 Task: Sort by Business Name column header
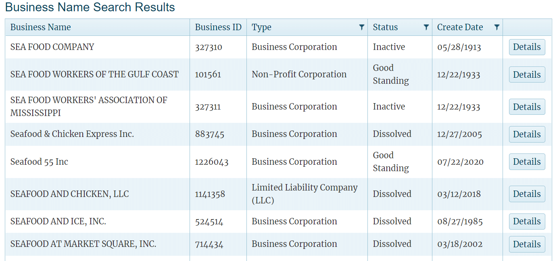(x=41, y=27)
